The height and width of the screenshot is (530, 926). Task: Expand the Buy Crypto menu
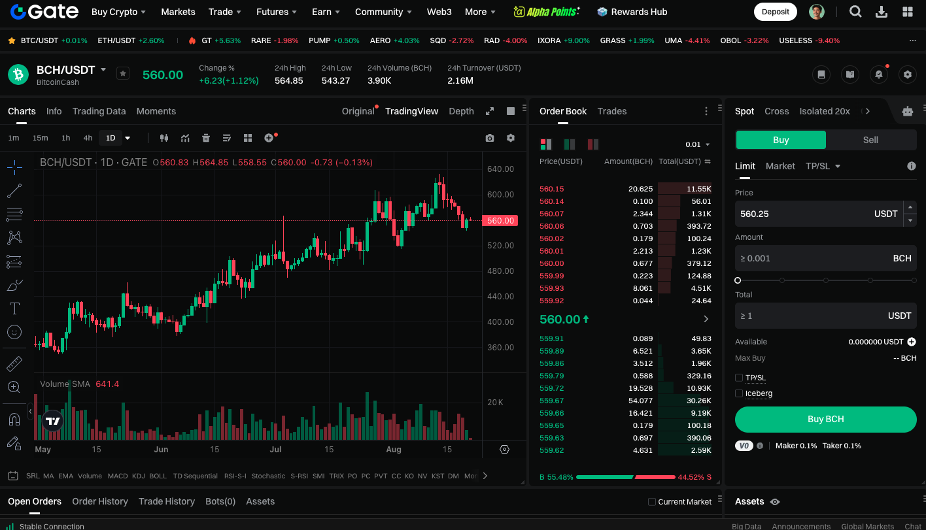118,12
